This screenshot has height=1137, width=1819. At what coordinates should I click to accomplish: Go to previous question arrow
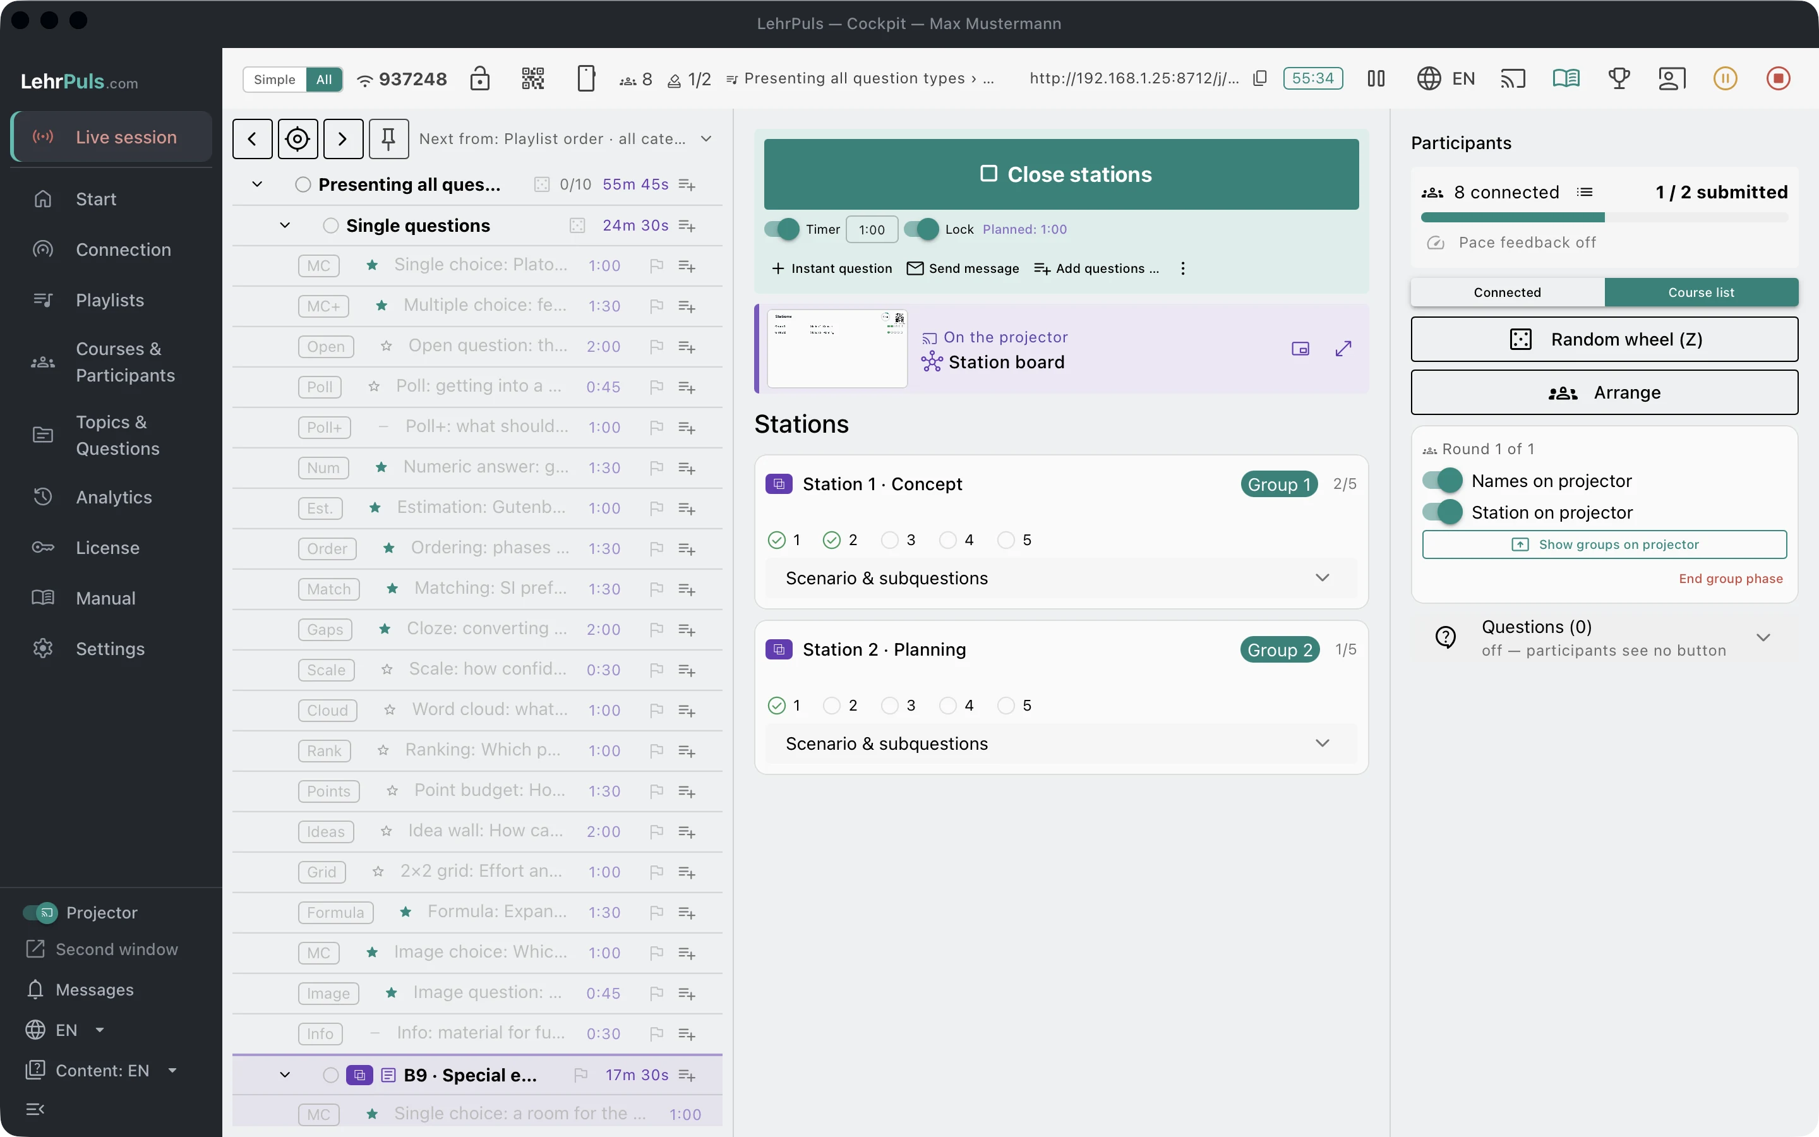253,138
